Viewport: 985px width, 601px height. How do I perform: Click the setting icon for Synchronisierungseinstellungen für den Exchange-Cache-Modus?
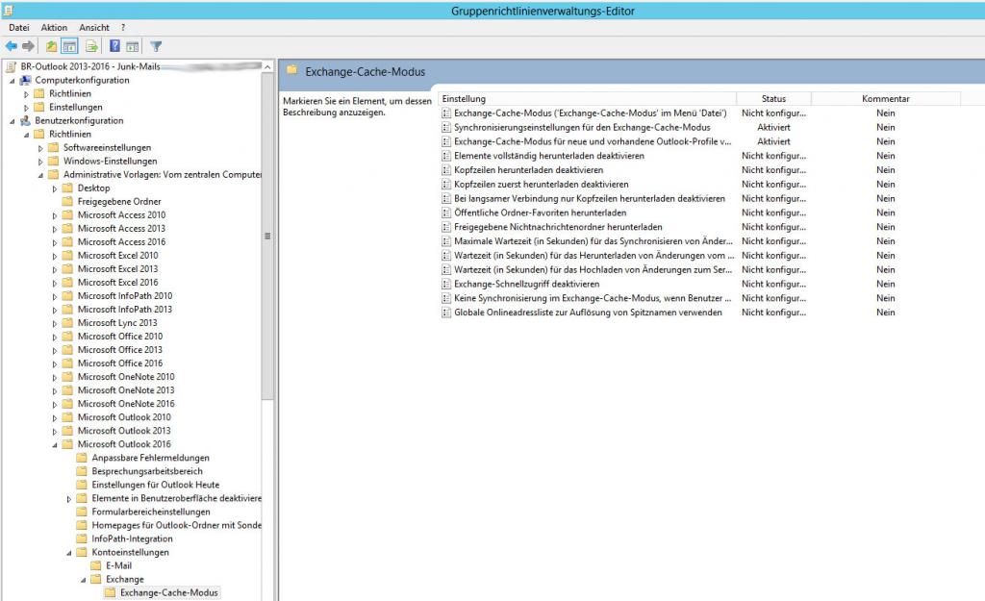pos(446,128)
